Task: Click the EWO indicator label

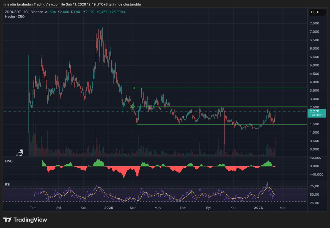Action: point(8,161)
